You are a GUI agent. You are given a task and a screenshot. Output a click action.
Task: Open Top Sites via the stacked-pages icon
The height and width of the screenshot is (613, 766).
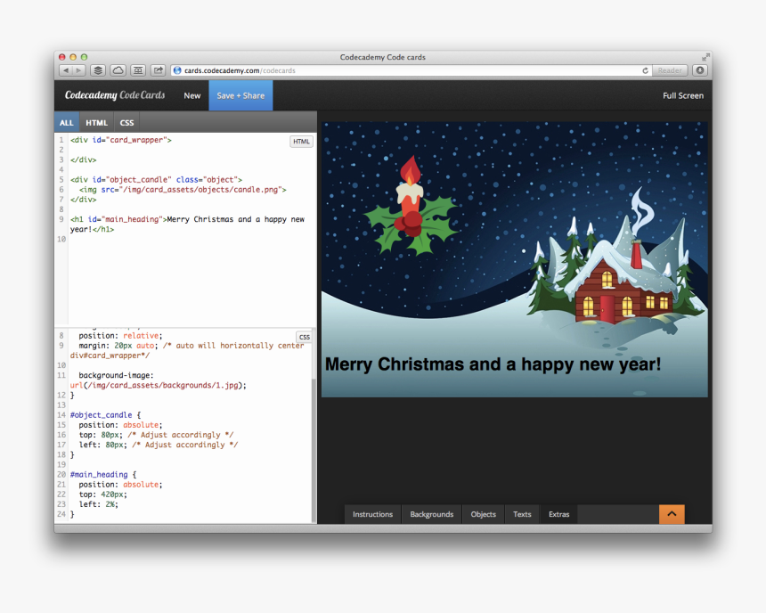[x=97, y=70]
